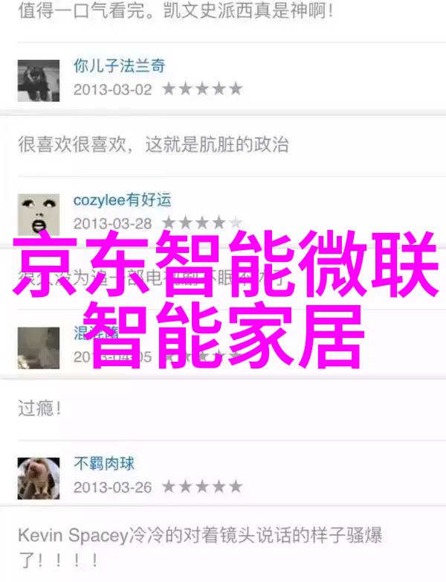Click the pink 京东智能微联 overlay text
The width and height of the screenshot is (446, 582).
pos(225,264)
